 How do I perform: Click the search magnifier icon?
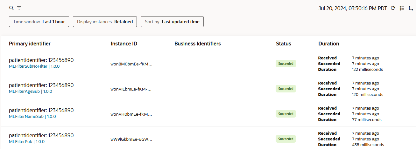pyautogui.click(x=11, y=8)
